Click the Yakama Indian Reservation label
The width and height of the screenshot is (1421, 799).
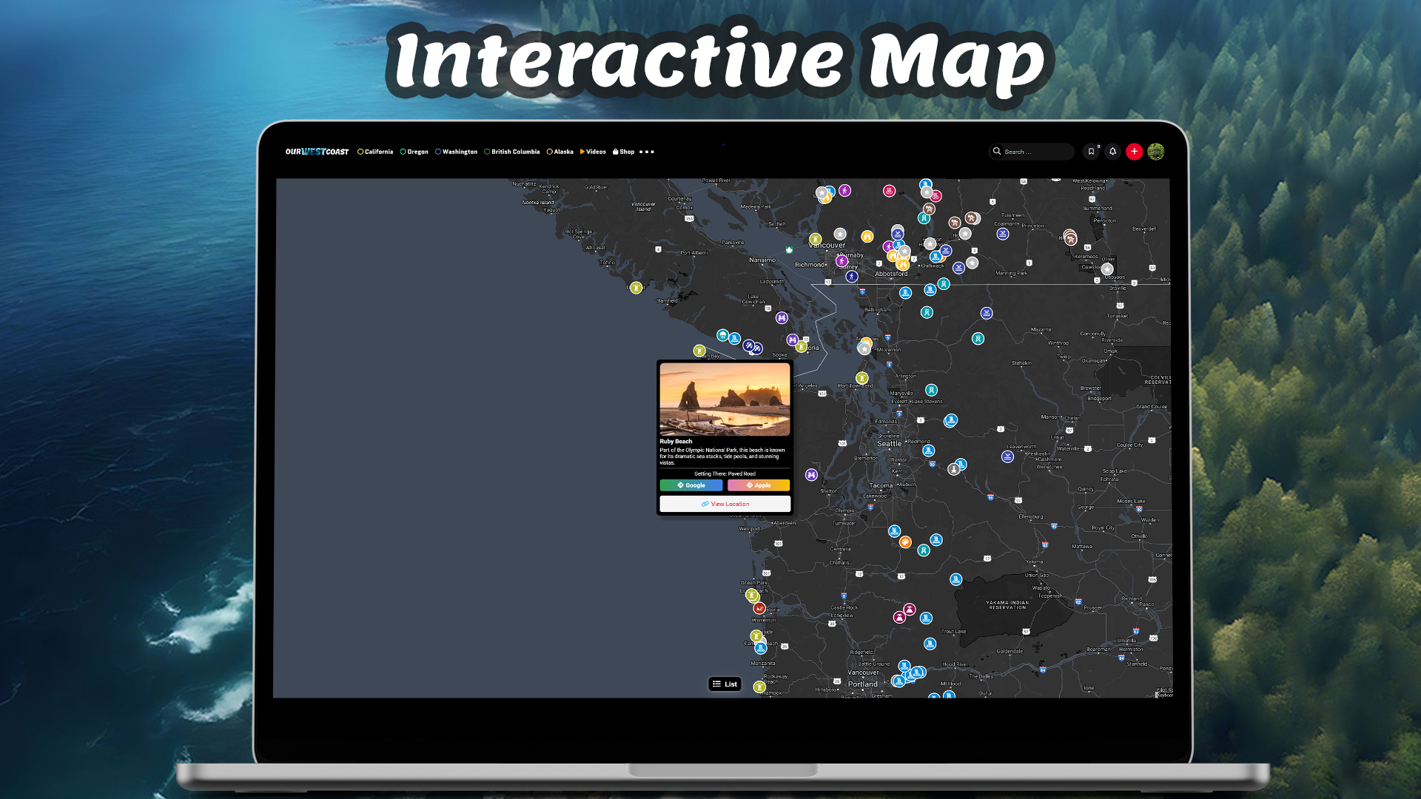1007,604
